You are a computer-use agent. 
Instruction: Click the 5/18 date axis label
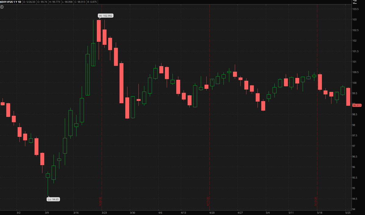[320, 213]
